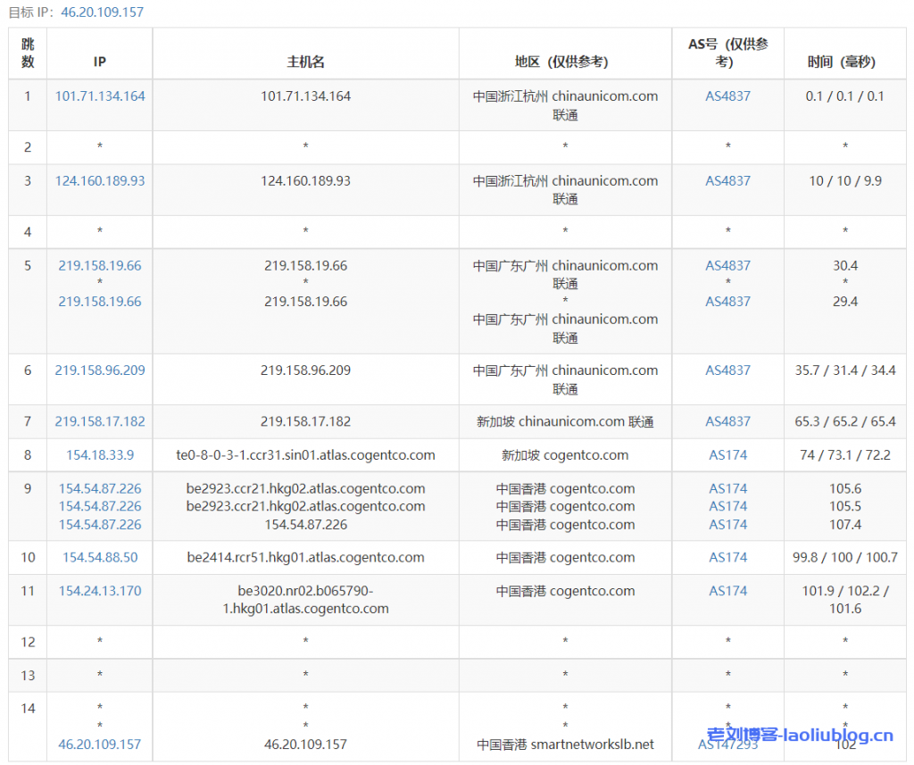Click the AS174 link in hop 8 row
Screen dimensions: 914x765
coord(727,455)
